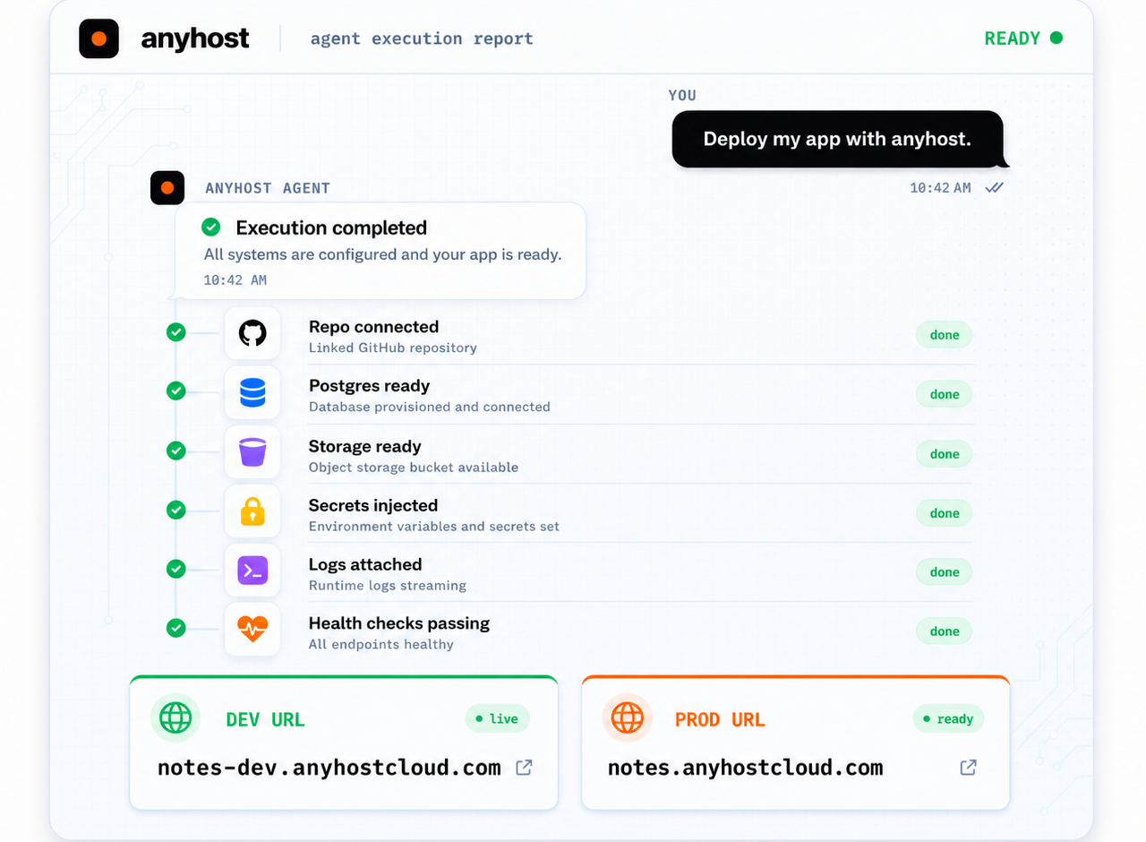Open notes.anyhostcloud.com link
The image size is (1146, 842).
tap(746, 768)
